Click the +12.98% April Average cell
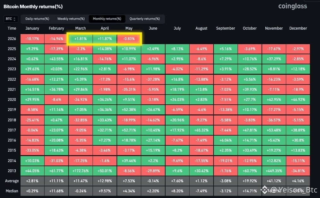 (x=105, y=181)
